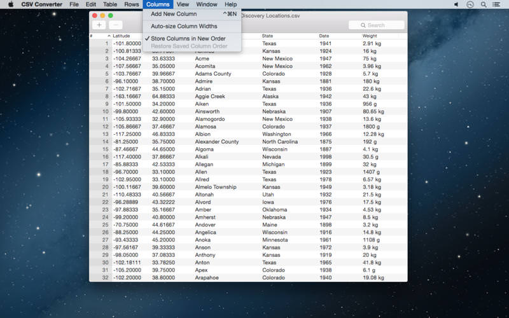This screenshot has height=318, width=509.
Task: Select row number 32
Action: [105, 278]
